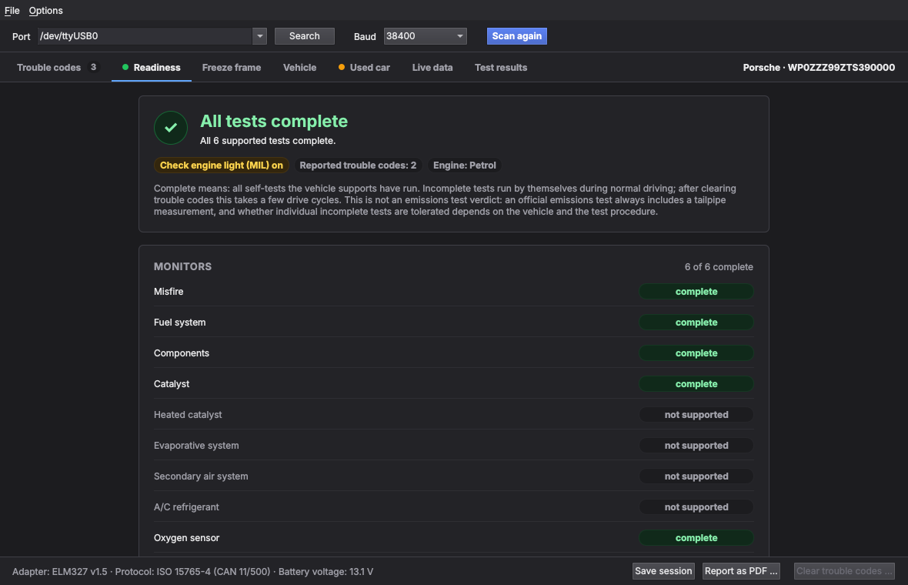Screen dimensions: 908x585
Task: Click the Port field /dev/ttyUSB0
Action: click(145, 36)
